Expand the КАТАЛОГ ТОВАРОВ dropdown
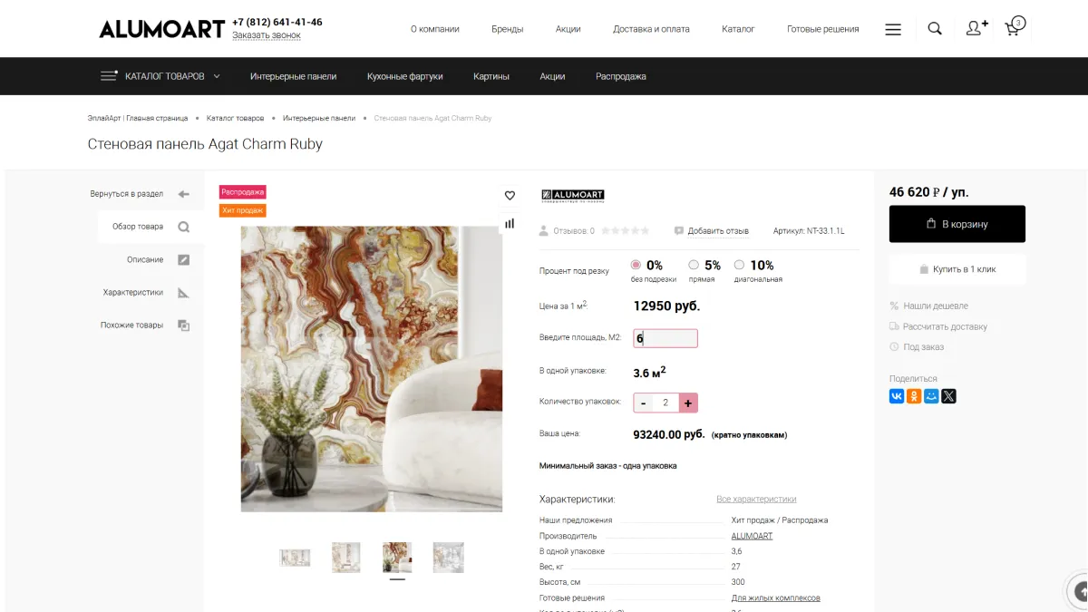 pyautogui.click(x=161, y=76)
